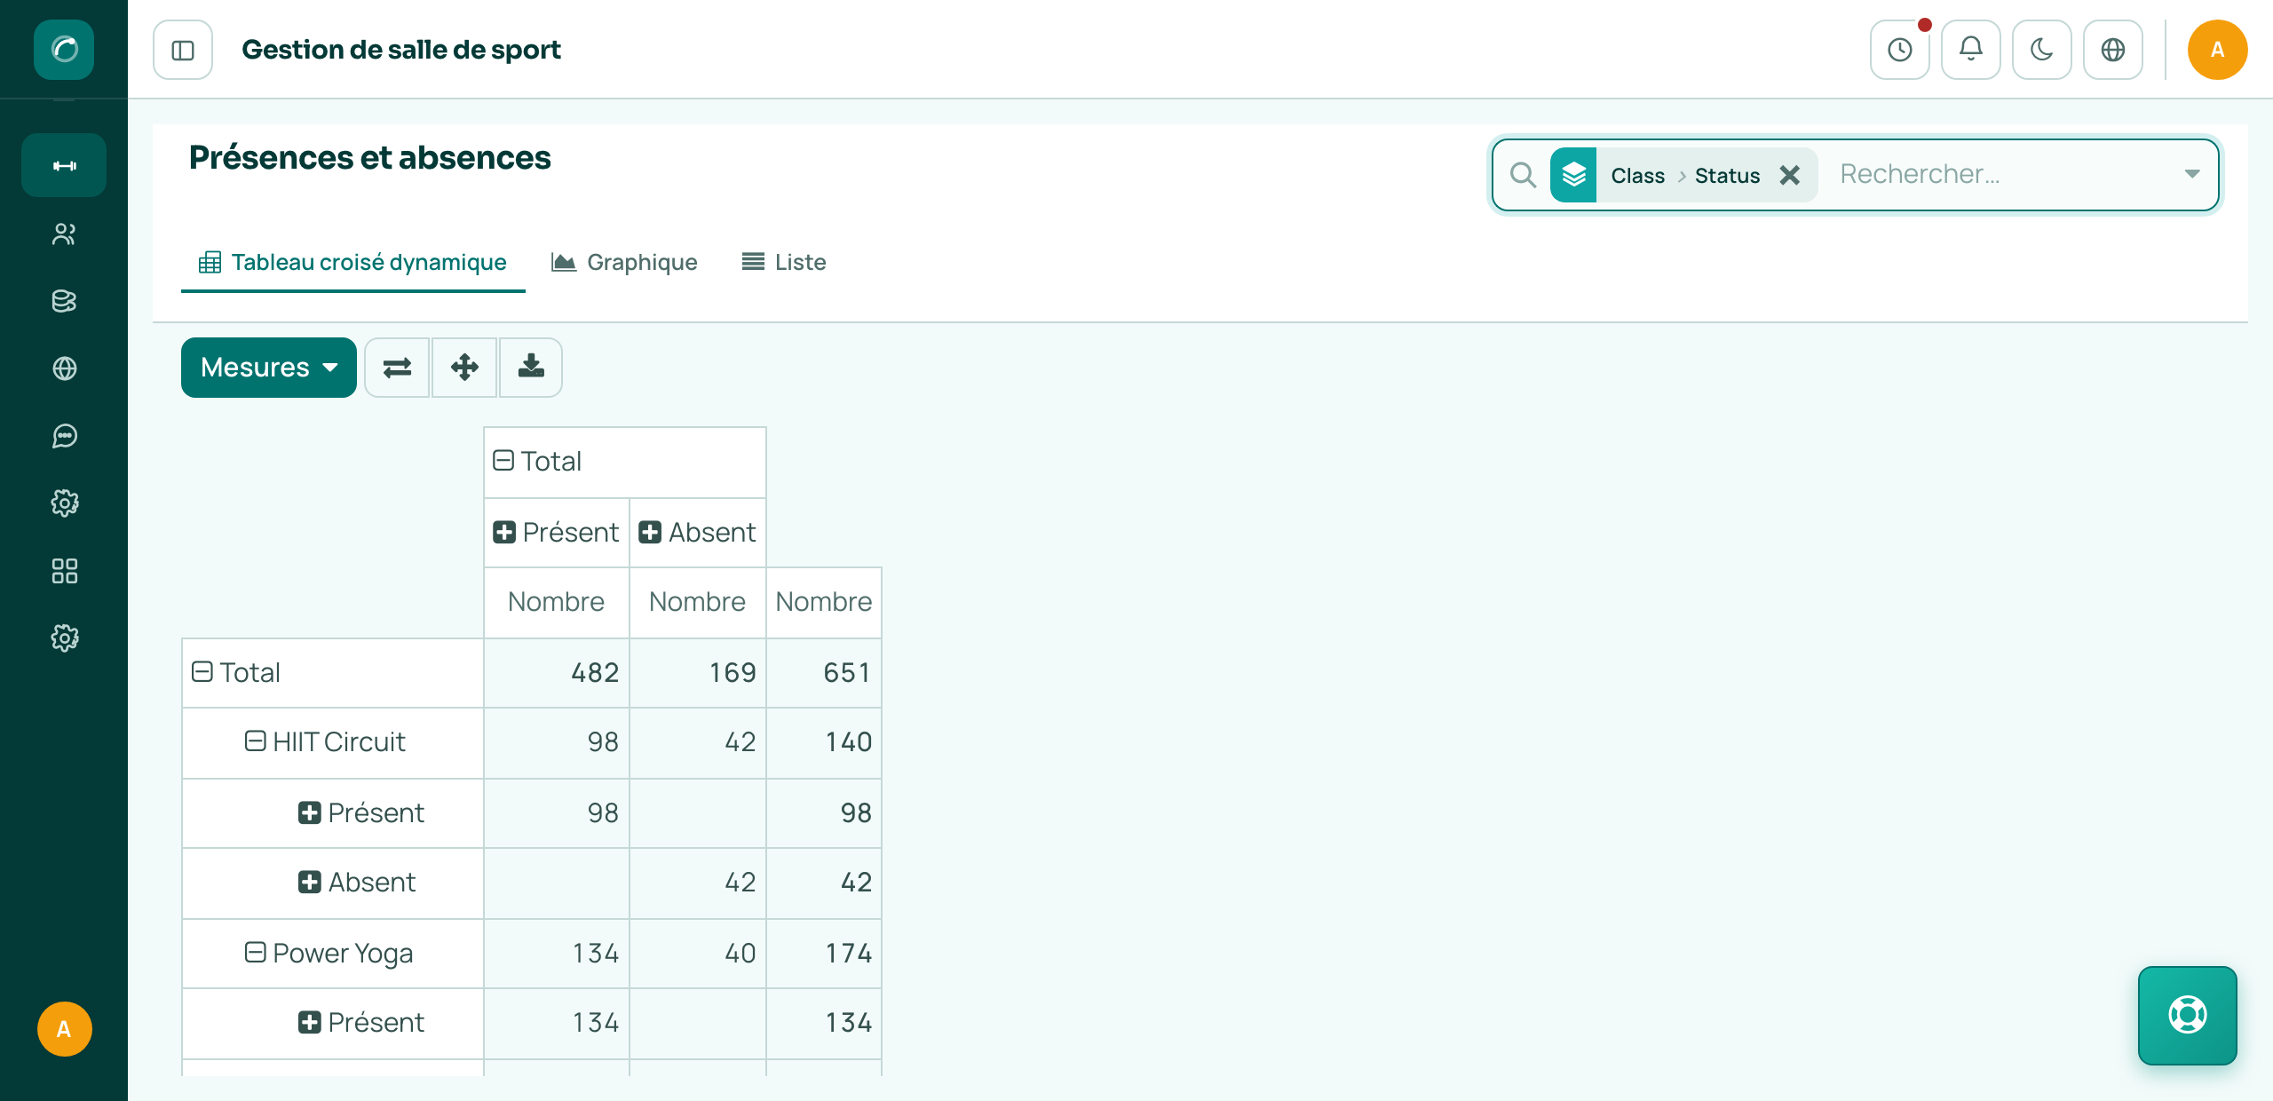
Task: Switch to the Graphique tab
Action: [x=624, y=263]
